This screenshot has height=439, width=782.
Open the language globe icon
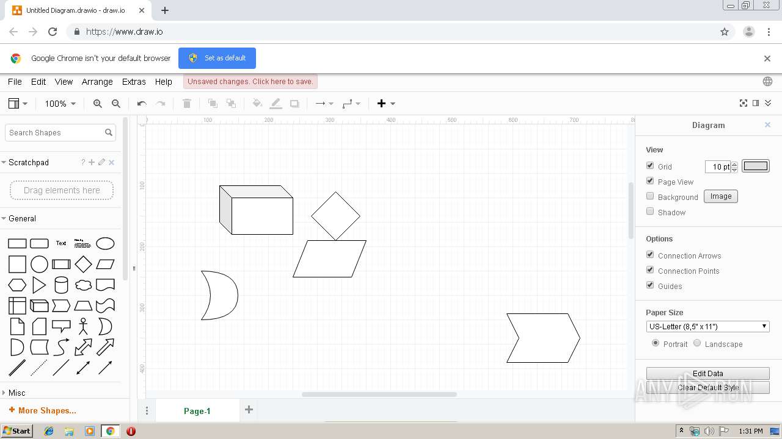[767, 82]
